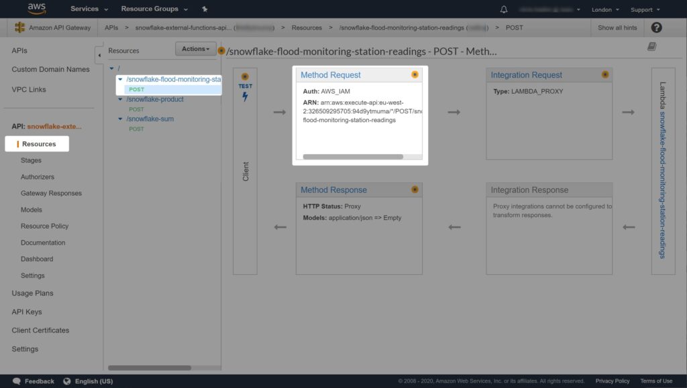
Task: Open the notifications bell
Action: tap(504, 9)
